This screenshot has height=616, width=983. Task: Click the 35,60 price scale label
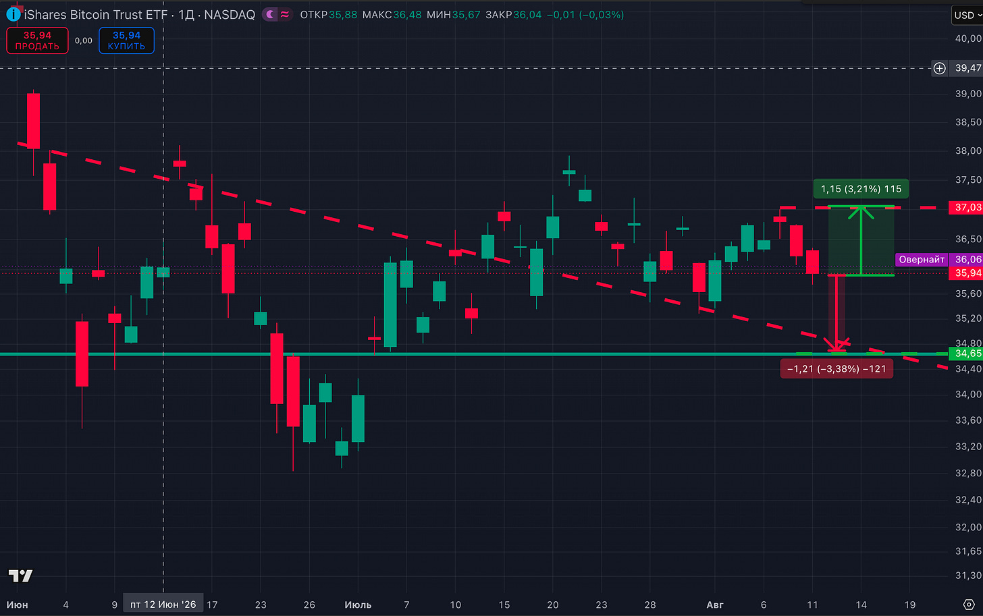pyautogui.click(x=968, y=293)
